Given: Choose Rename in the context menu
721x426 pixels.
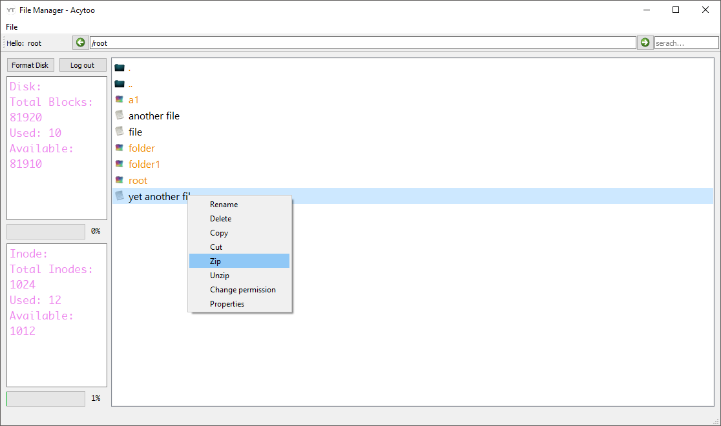Looking at the screenshot, I should tap(224, 204).
